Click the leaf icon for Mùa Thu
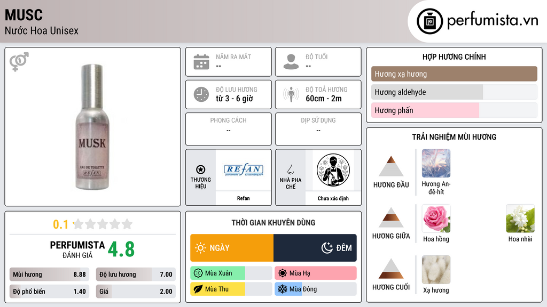Image resolution: width=547 pixels, height=307 pixels. click(x=198, y=289)
